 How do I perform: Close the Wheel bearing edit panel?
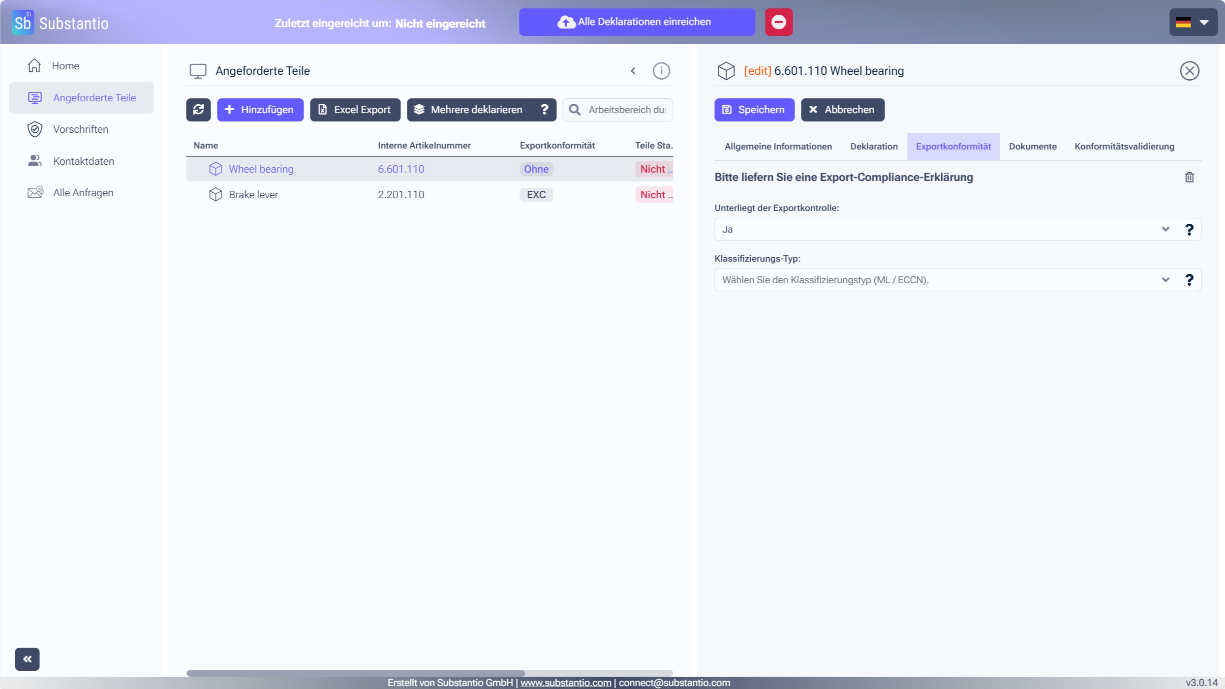click(x=1189, y=71)
